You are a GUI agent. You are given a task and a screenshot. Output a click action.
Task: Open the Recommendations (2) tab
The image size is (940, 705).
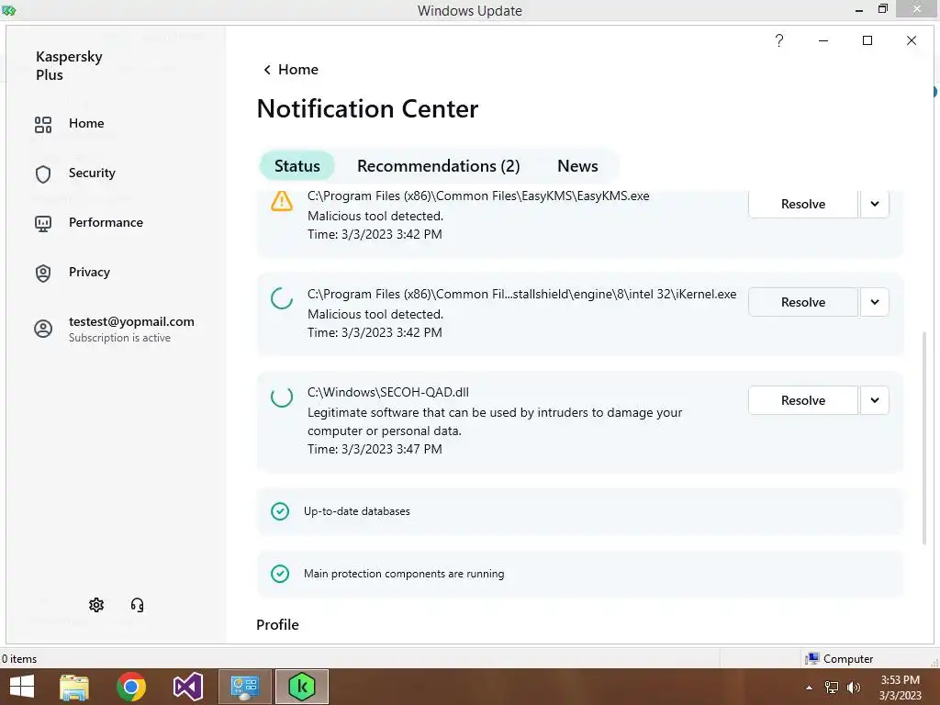[x=438, y=166]
